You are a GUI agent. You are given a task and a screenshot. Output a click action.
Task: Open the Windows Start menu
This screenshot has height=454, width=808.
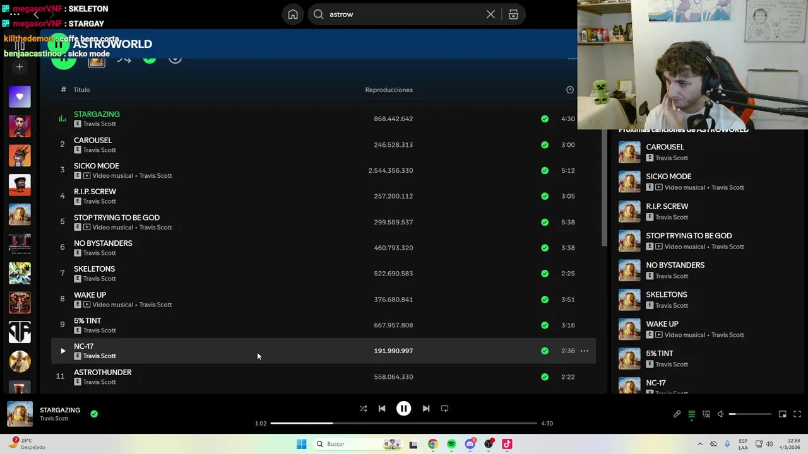[x=302, y=444]
